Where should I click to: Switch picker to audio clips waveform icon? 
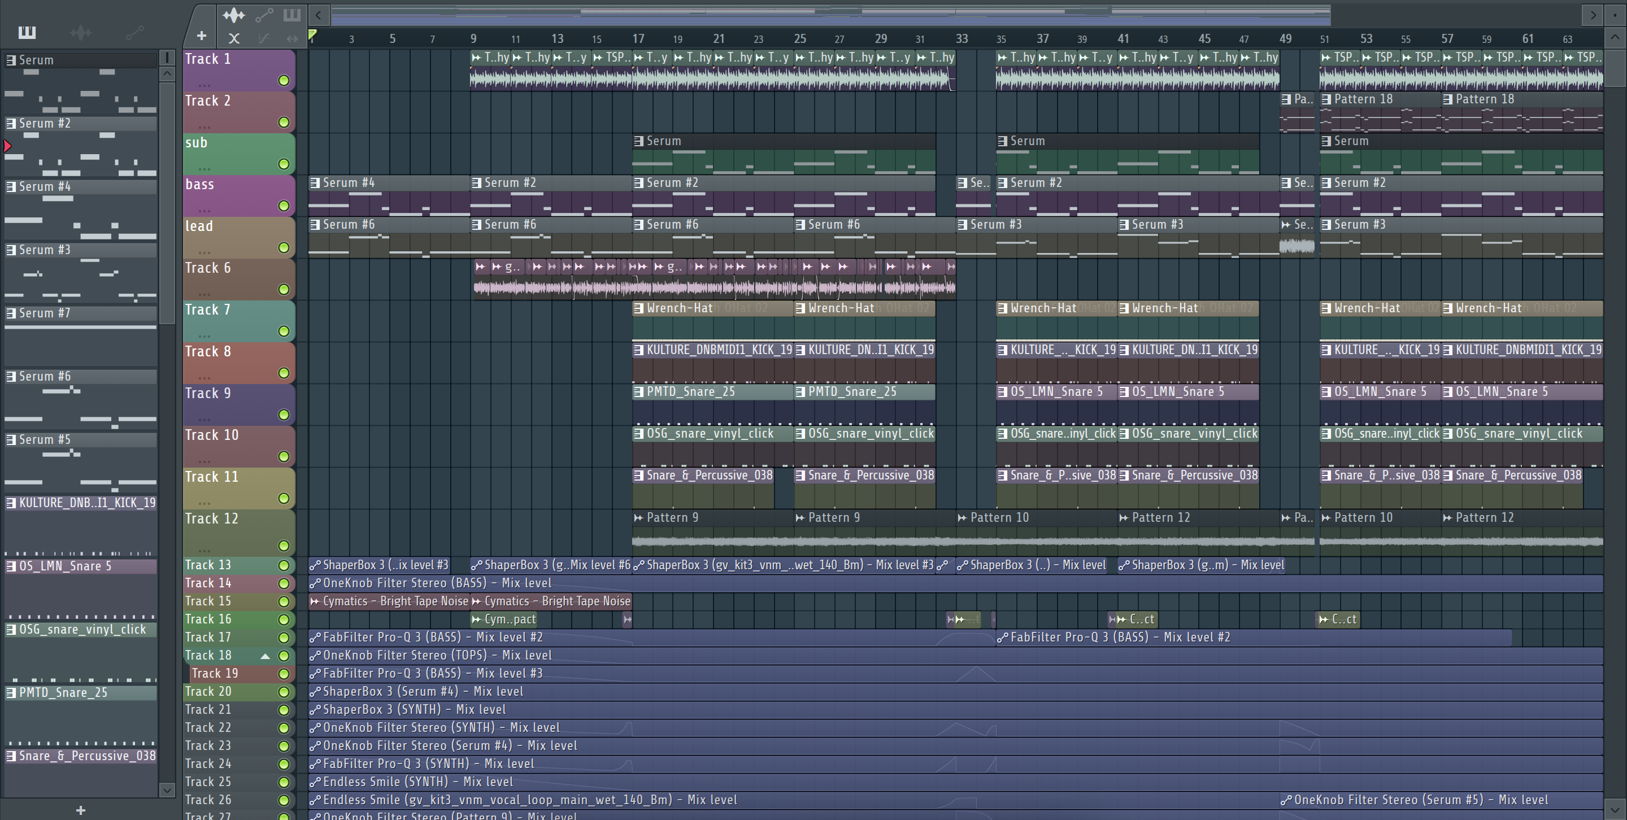pyautogui.click(x=80, y=32)
